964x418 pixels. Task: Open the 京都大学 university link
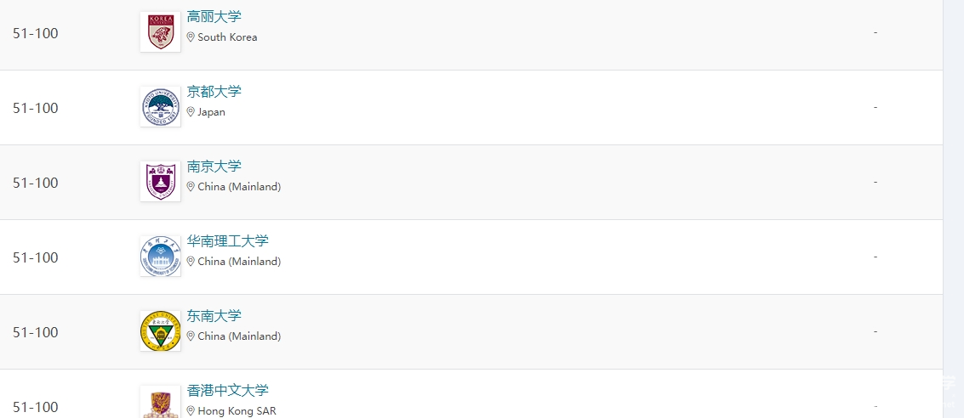pos(214,92)
